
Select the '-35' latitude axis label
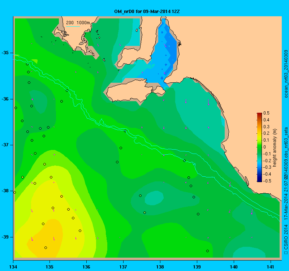5,53
